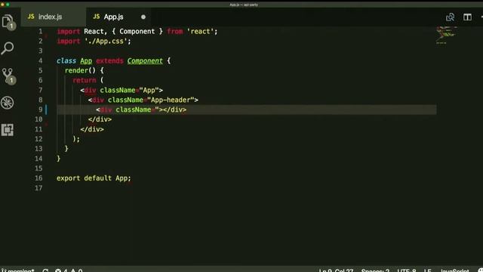Open the Source Control view
483x272 pixels.
tap(8, 76)
